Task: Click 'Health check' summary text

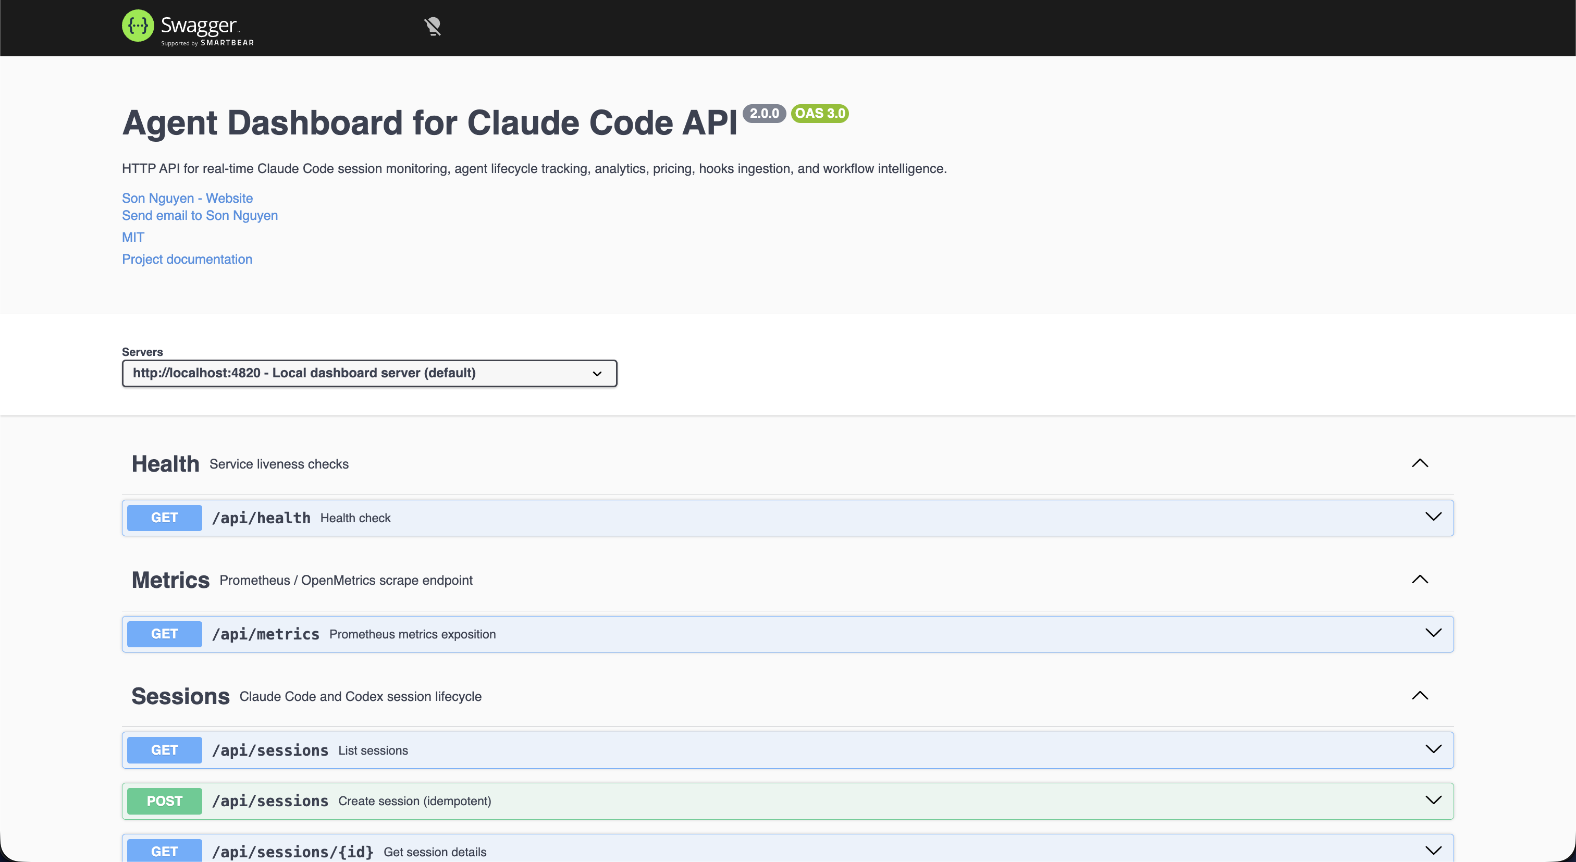Action: click(355, 518)
